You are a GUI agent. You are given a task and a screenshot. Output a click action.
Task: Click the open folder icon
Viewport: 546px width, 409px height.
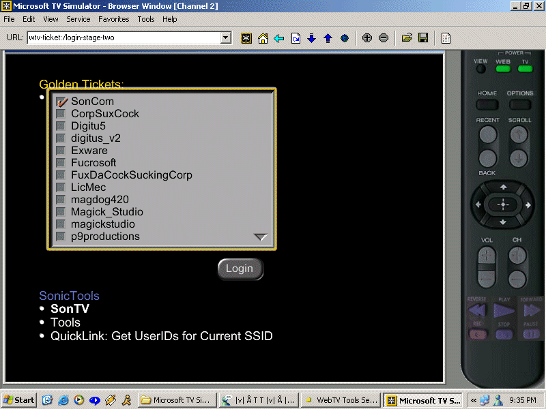407,38
